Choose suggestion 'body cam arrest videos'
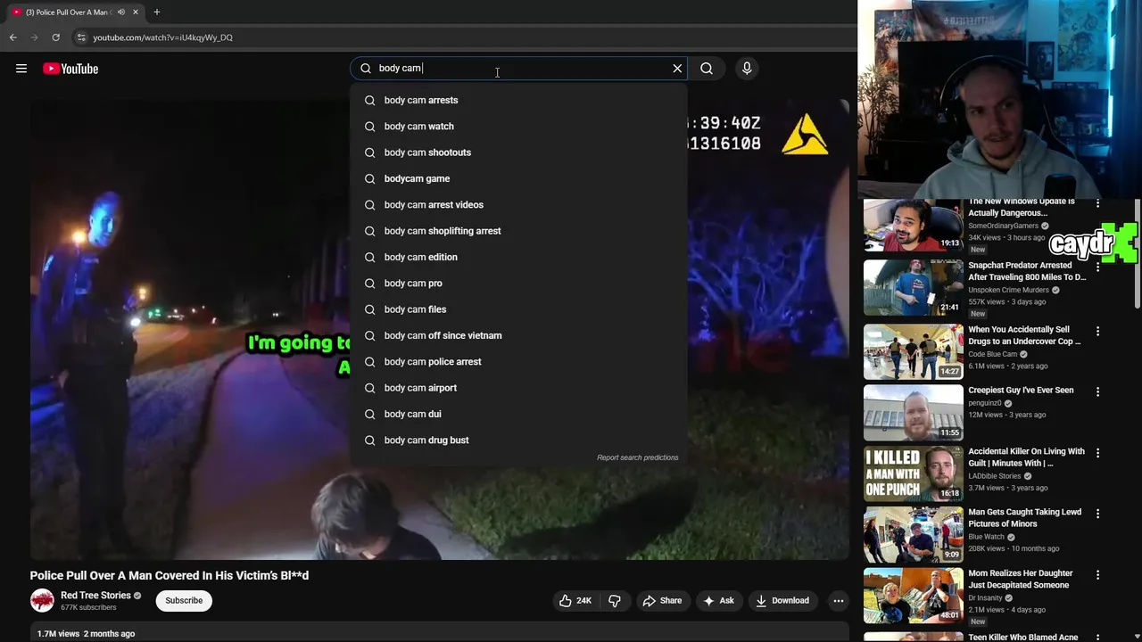Viewport: 1142px width, 642px height. (518, 205)
